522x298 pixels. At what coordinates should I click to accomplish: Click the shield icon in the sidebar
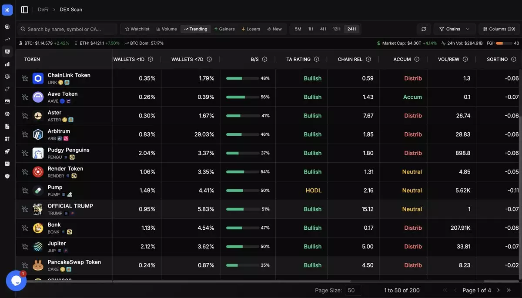coord(7,176)
